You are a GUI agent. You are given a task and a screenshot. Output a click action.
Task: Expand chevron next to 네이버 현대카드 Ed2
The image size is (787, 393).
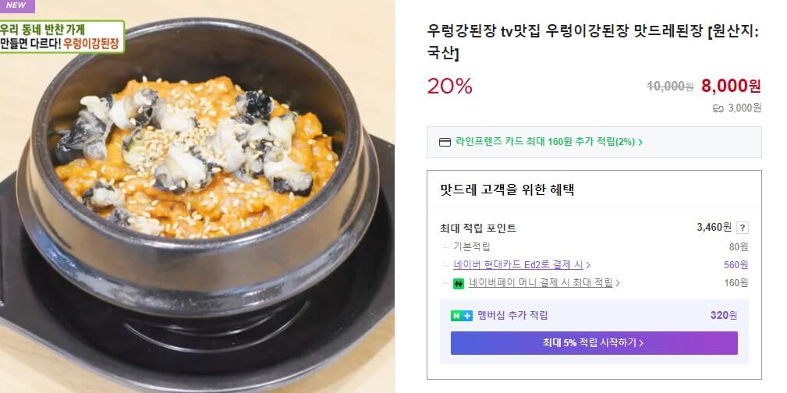pos(588,265)
